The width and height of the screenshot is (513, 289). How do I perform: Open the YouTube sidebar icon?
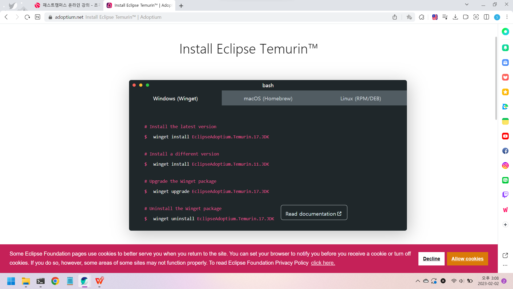pyautogui.click(x=505, y=136)
